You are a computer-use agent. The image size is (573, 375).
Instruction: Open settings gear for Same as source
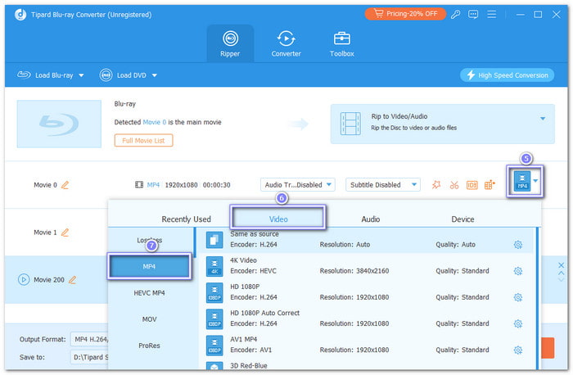(x=517, y=245)
